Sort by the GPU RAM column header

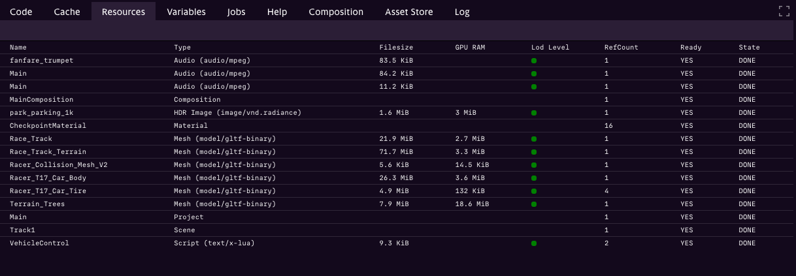click(x=470, y=48)
